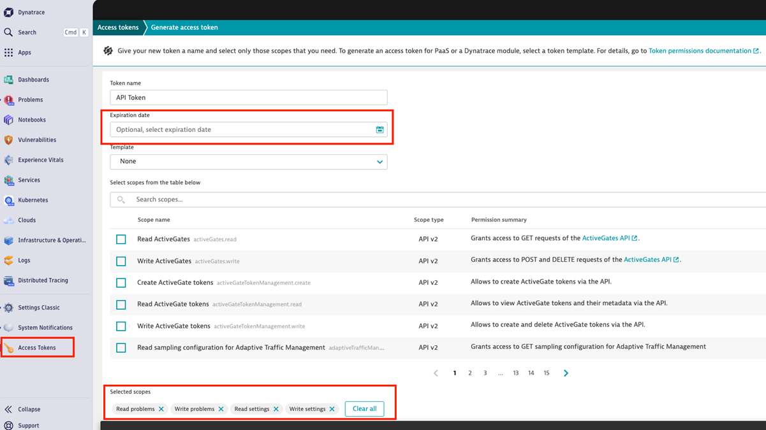Select the Kubernetes sidebar icon
This screenshot has height=430, width=766.
point(8,200)
